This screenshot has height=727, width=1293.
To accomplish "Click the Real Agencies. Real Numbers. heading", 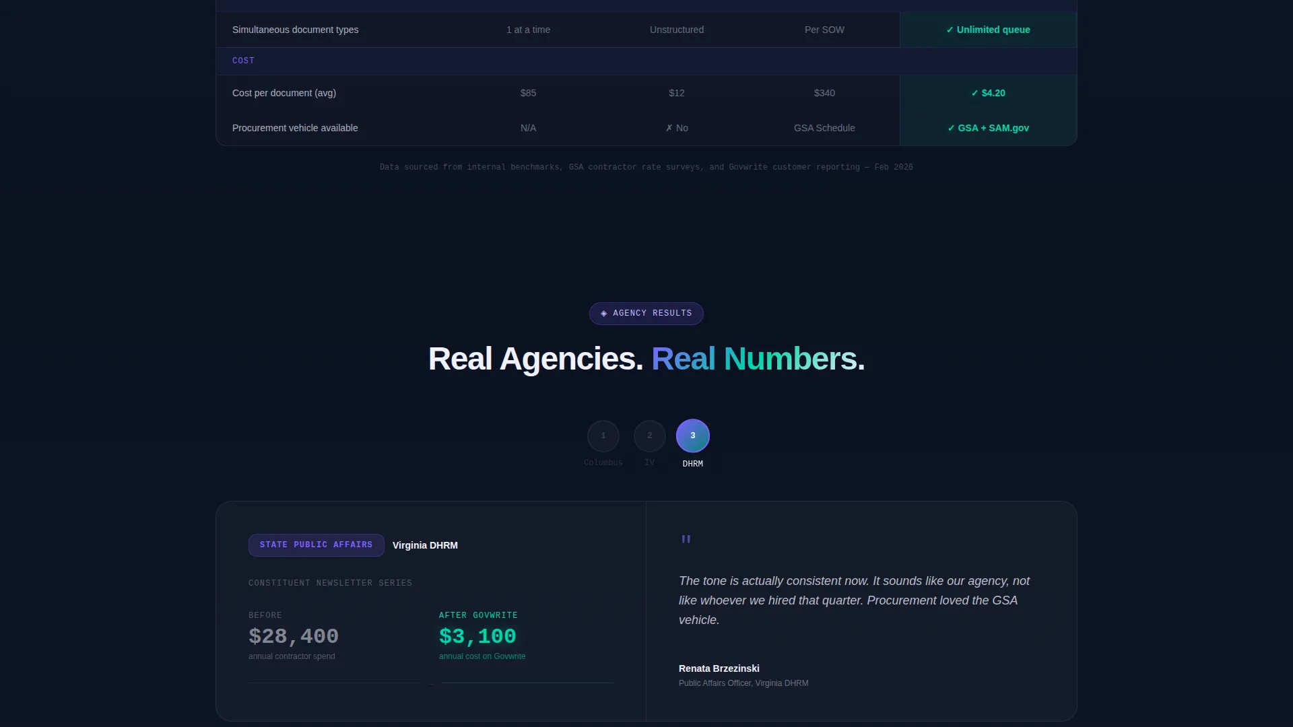I will click(x=646, y=359).
